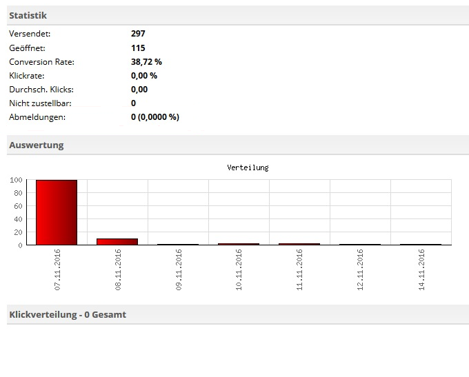Click the 14.11.2016 axis date label
The width and height of the screenshot is (469, 377).
(421, 269)
